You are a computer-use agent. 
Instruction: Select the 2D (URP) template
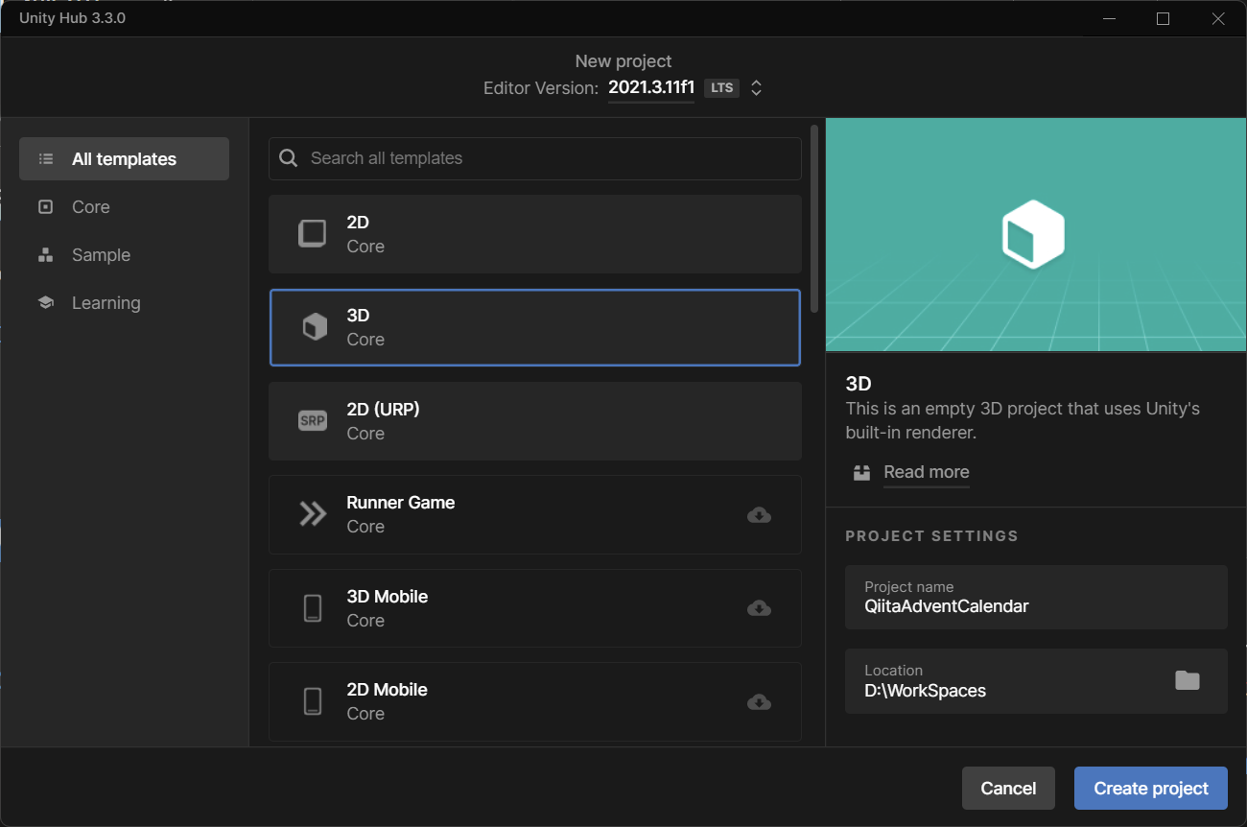coord(535,421)
